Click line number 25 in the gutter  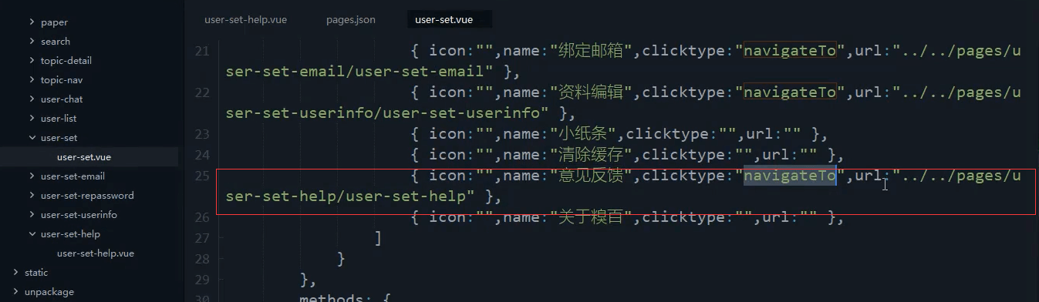click(201, 176)
